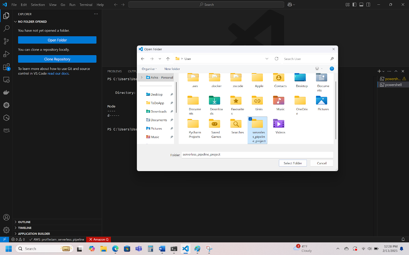This screenshot has width=409, height=255.
Task: Open the Selection menu
Action: pos(38,5)
